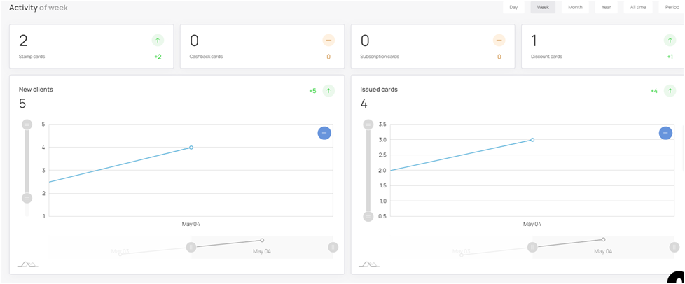Click the blue zoom-out button in Issued cards chart
Image resolution: width=685 pixels, height=284 pixels.
[x=665, y=133]
